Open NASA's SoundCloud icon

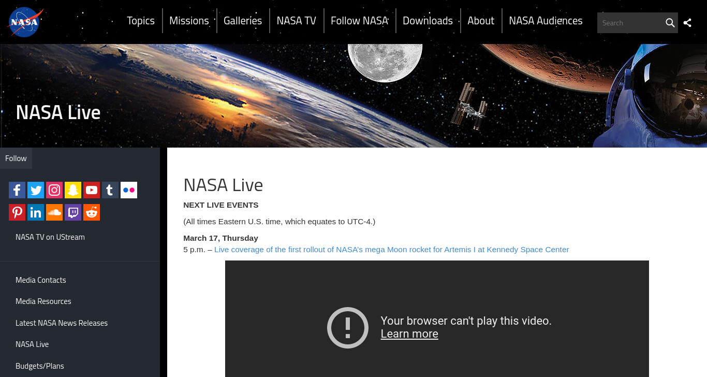point(54,212)
